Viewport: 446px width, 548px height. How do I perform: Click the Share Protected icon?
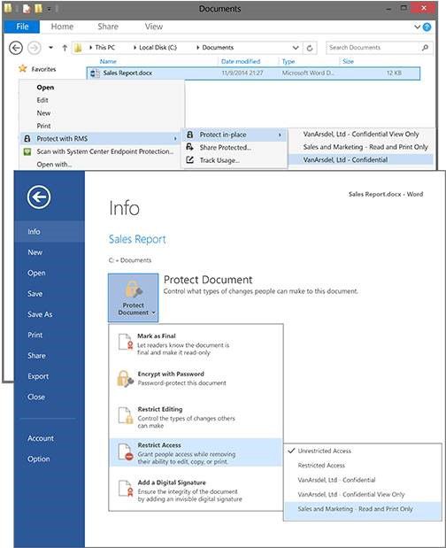(x=189, y=147)
